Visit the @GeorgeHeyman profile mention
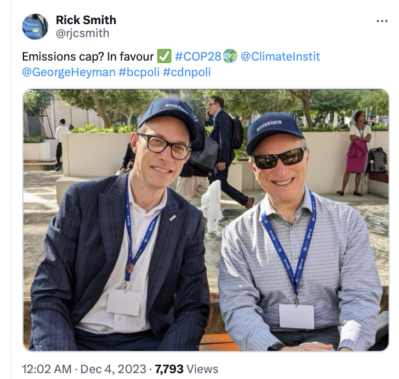 68,72
